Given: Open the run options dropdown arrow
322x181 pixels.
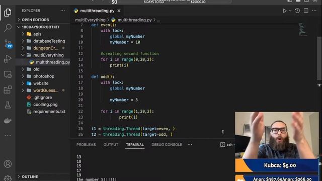Looking at the screenshot, I should click(x=290, y=11).
